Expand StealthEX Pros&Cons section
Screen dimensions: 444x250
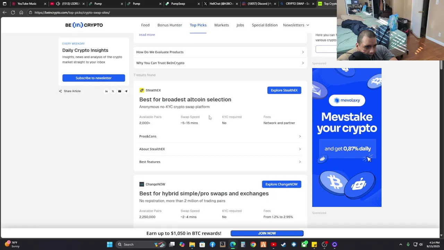220,136
